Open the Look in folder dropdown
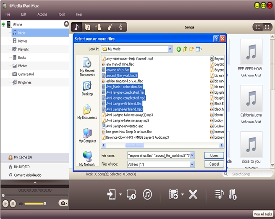Image resolution: width=275 pixels, height=219 pixels. [170, 49]
